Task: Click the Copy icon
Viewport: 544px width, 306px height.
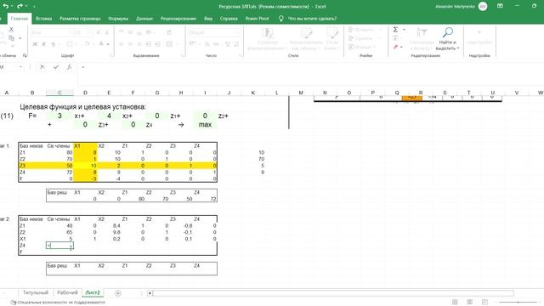Action: tap(11, 37)
